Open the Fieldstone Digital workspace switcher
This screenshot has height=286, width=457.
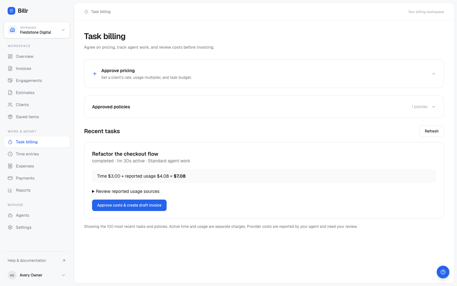(x=37, y=30)
